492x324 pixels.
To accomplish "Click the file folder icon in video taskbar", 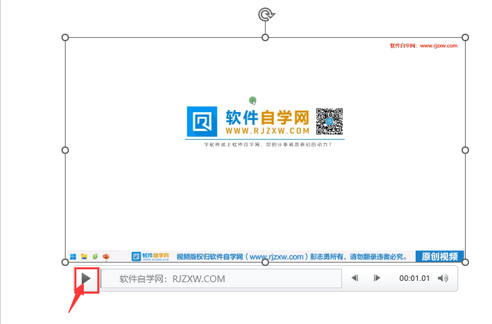I will point(84,256).
